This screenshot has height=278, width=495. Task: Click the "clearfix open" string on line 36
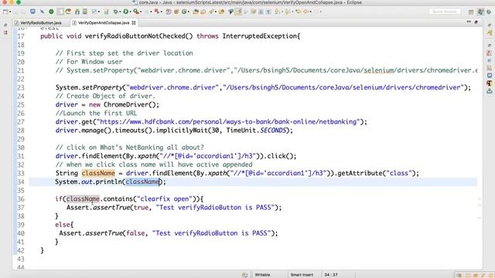coord(164,199)
